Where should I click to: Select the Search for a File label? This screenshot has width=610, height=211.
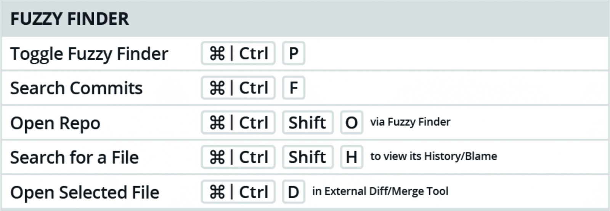pos(74,157)
